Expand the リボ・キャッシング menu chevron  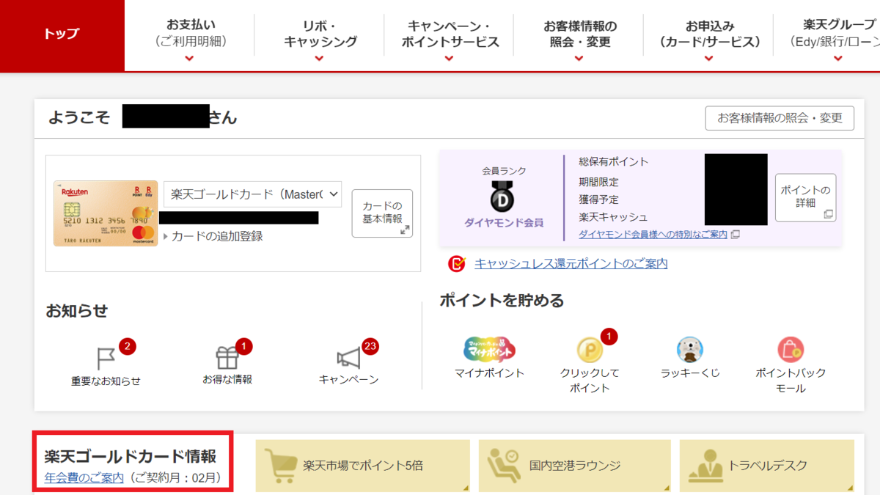pos(319,59)
